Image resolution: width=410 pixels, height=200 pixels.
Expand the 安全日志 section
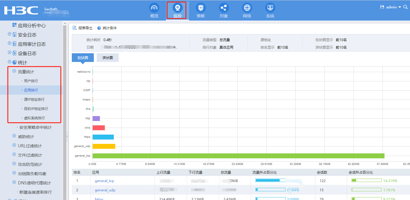pos(10,35)
